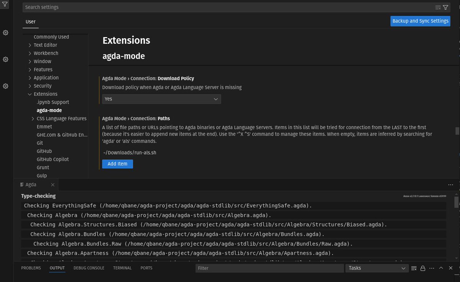Click the ~/Downloads/run-als.sh path item

coord(130,153)
